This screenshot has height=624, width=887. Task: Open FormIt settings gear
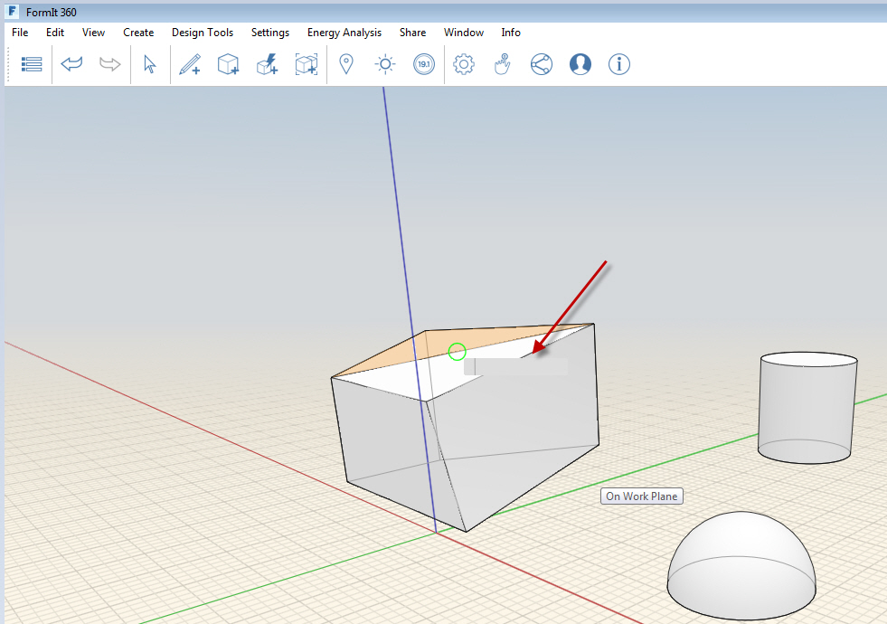[x=463, y=64]
